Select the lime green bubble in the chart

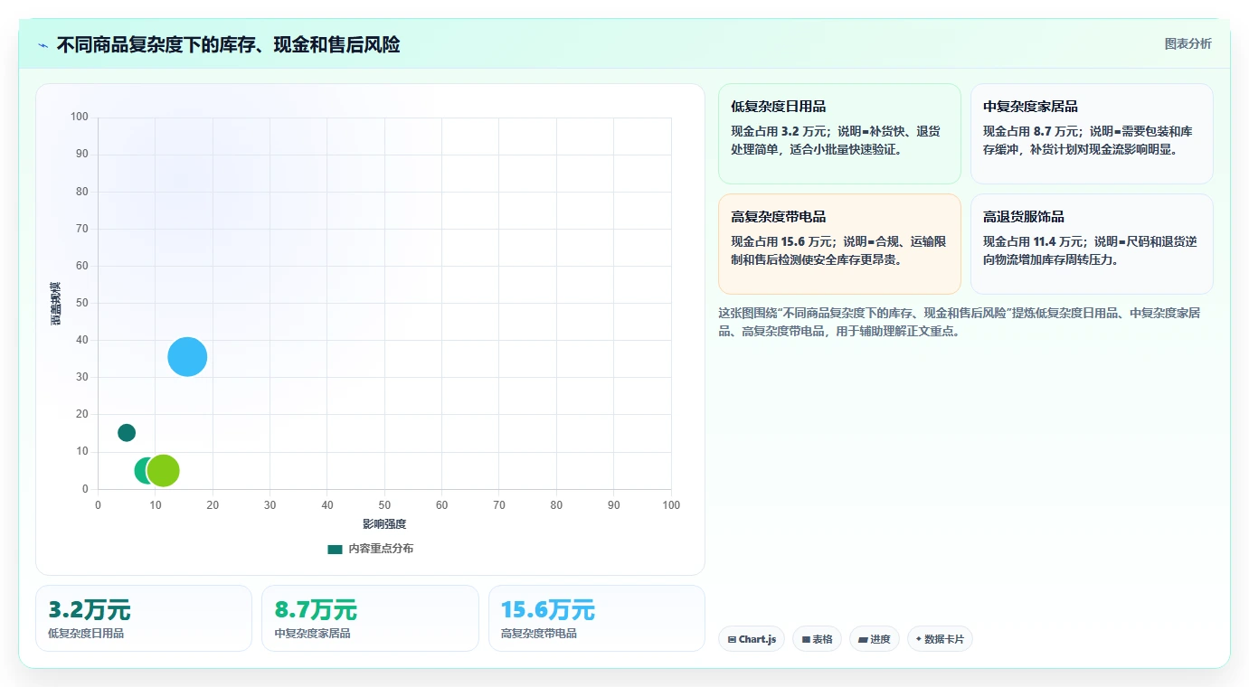[x=163, y=470]
